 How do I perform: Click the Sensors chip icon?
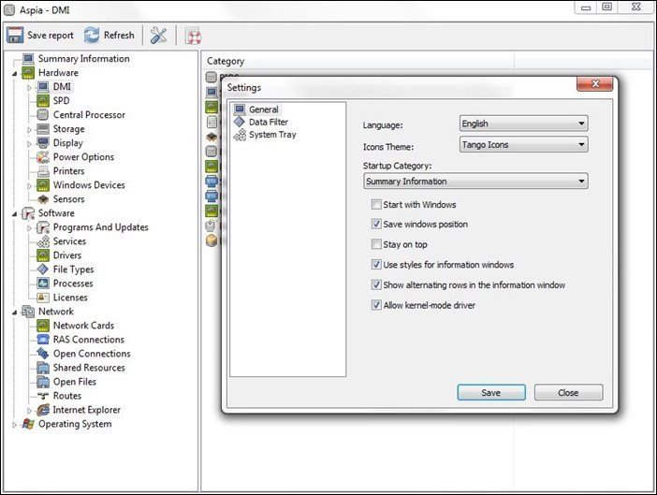(x=43, y=199)
